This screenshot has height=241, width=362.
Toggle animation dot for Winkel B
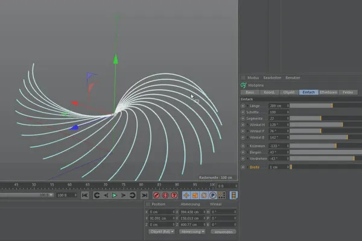pos(243,137)
